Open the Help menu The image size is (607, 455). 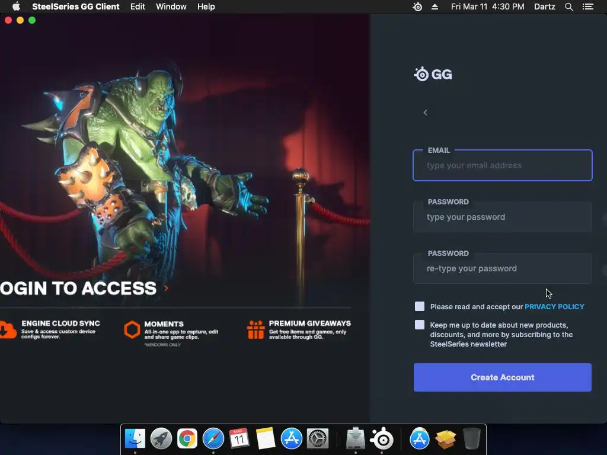click(x=206, y=7)
